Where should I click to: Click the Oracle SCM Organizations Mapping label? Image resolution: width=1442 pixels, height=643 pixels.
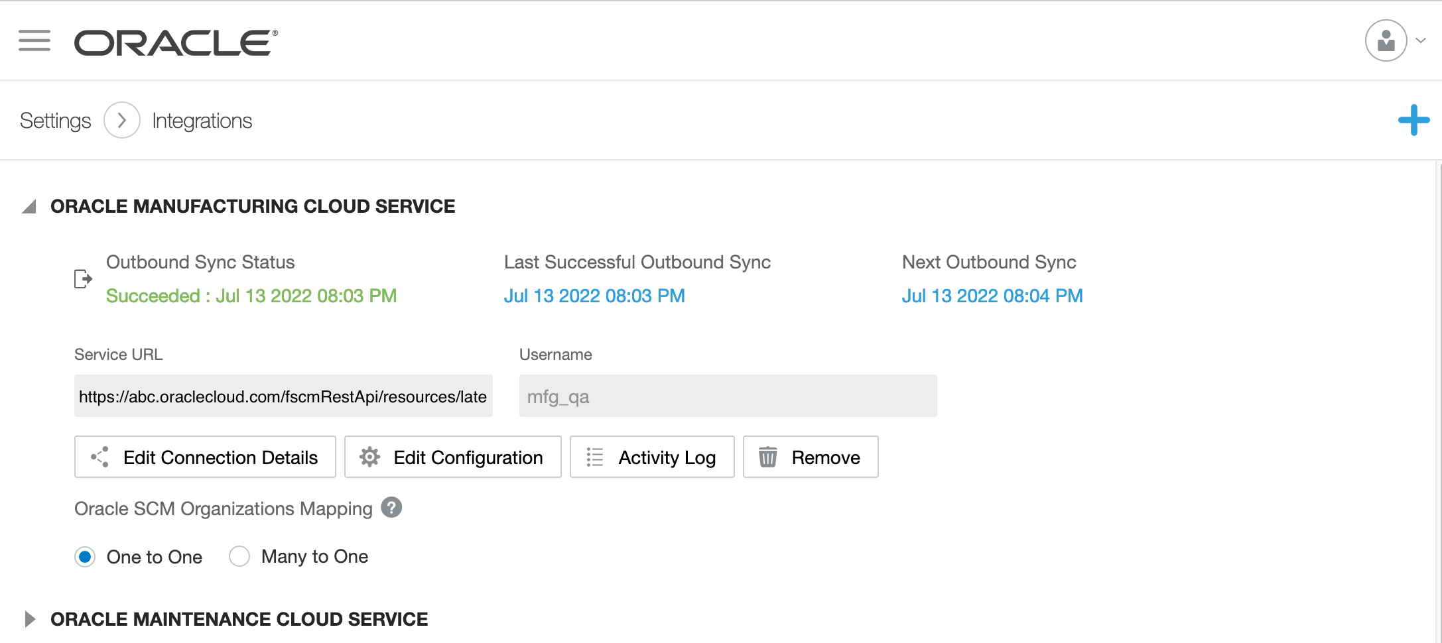click(224, 508)
